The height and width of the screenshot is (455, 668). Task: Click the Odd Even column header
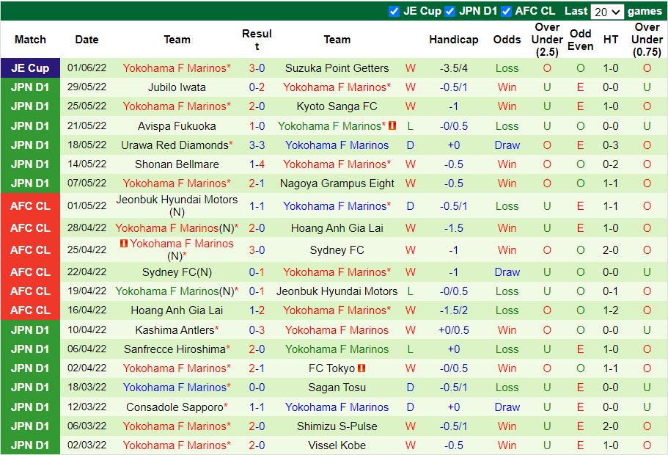580,39
